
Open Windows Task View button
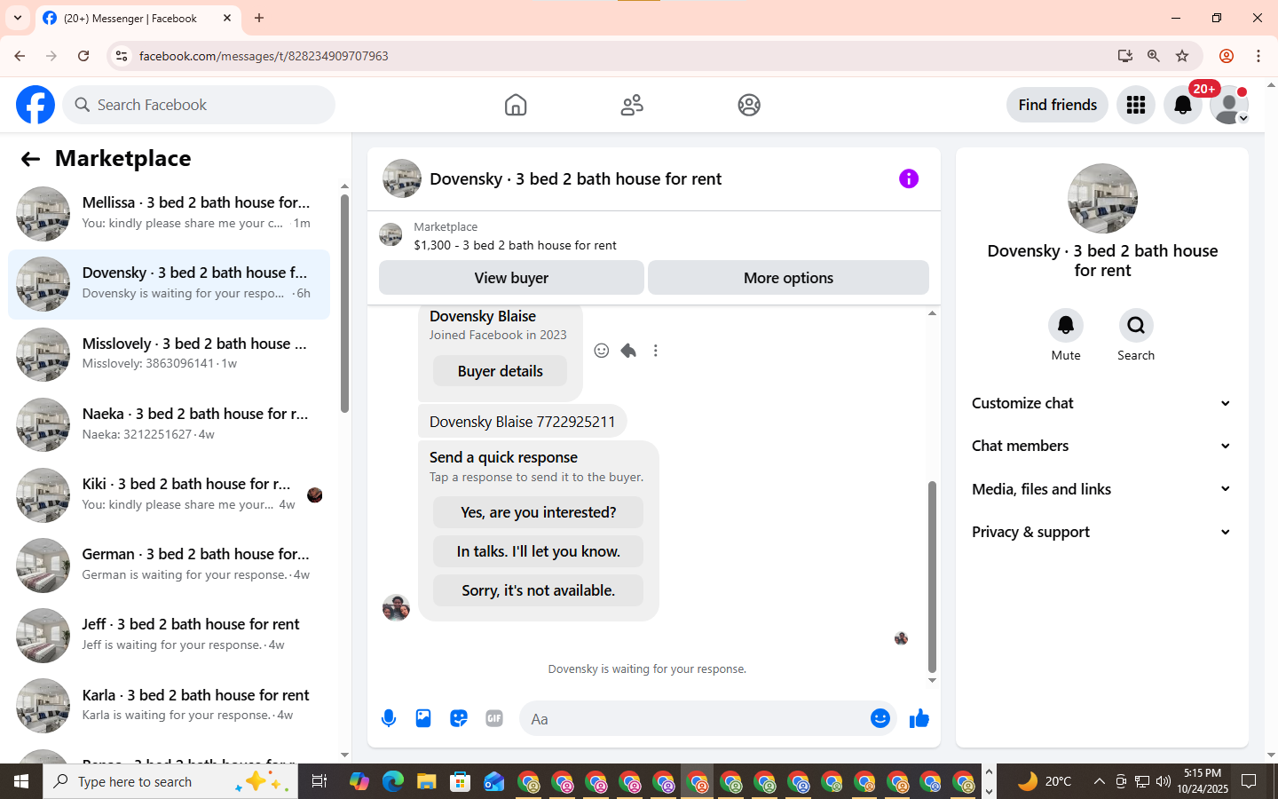pos(319,781)
